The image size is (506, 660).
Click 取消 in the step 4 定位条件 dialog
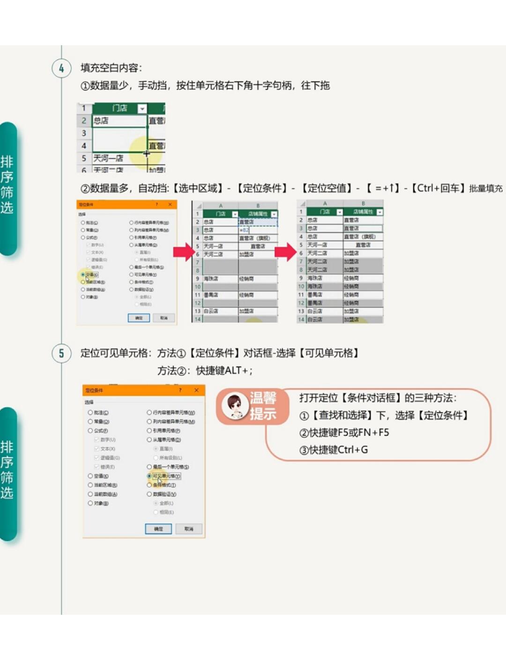(164, 318)
